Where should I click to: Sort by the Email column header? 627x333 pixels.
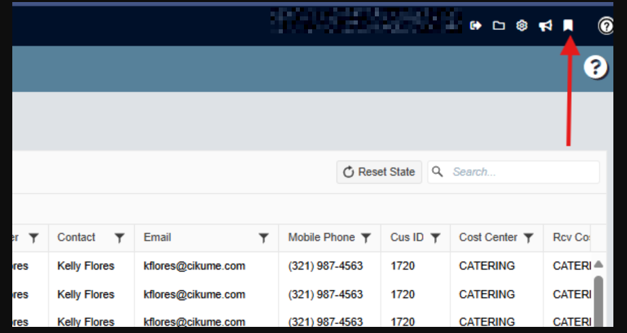pyautogui.click(x=157, y=238)
